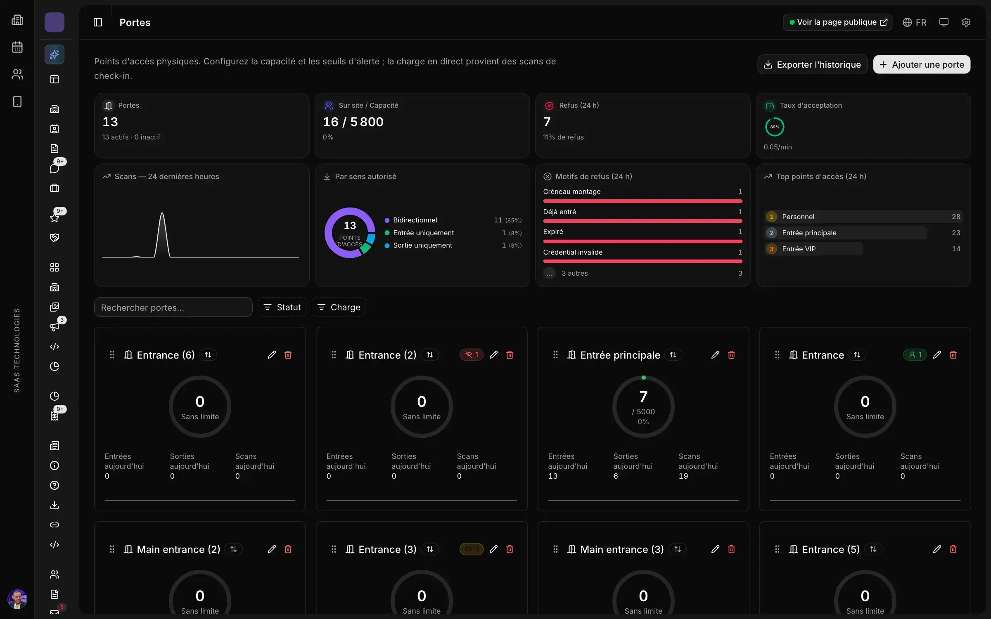Open the settings gear icon

966,22
